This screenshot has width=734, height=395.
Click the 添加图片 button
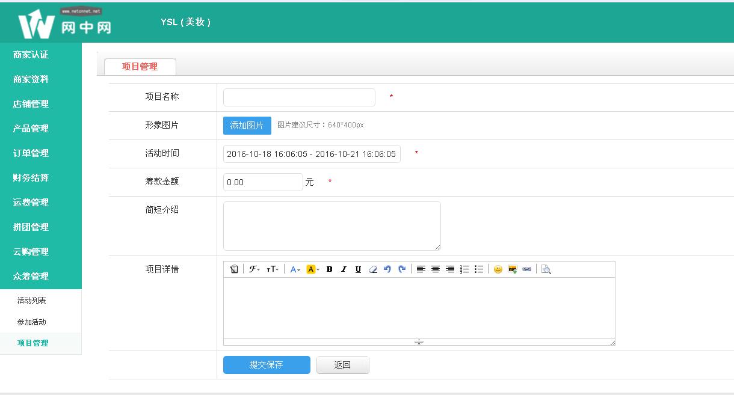247,126
